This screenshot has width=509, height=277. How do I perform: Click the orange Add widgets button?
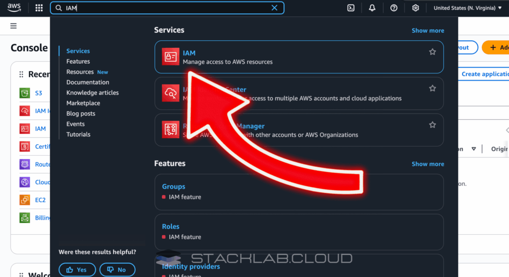point(496,47)
